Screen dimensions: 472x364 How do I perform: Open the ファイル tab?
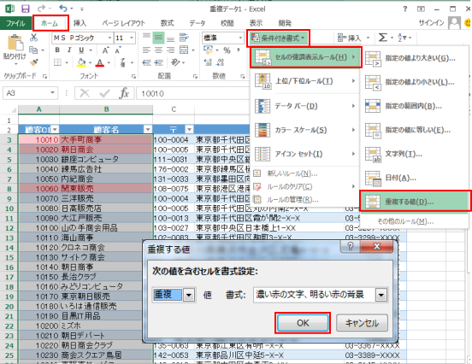[15, 23]
